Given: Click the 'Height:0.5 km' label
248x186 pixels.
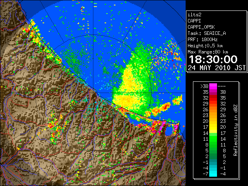Looking at the screenshot, I should pos(205,46).
